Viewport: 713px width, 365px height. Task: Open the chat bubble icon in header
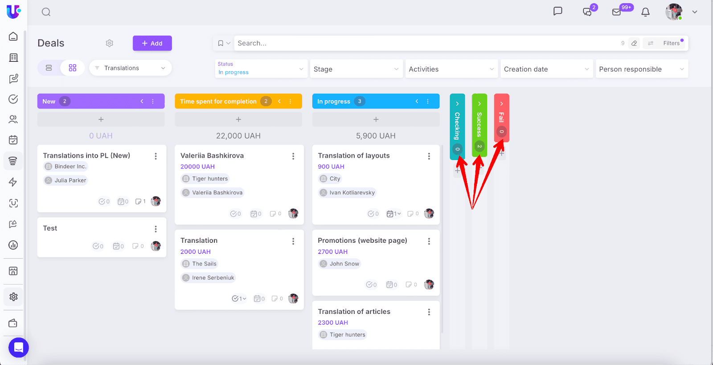click(x=557, y=11)
